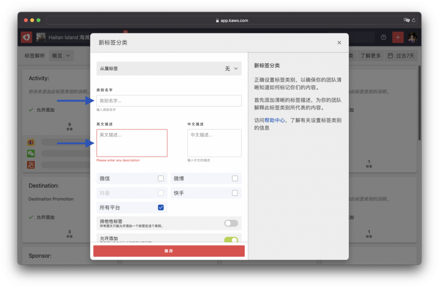Click the WeChat platform icon
The image size is (439, 288).
pos(31,154)
